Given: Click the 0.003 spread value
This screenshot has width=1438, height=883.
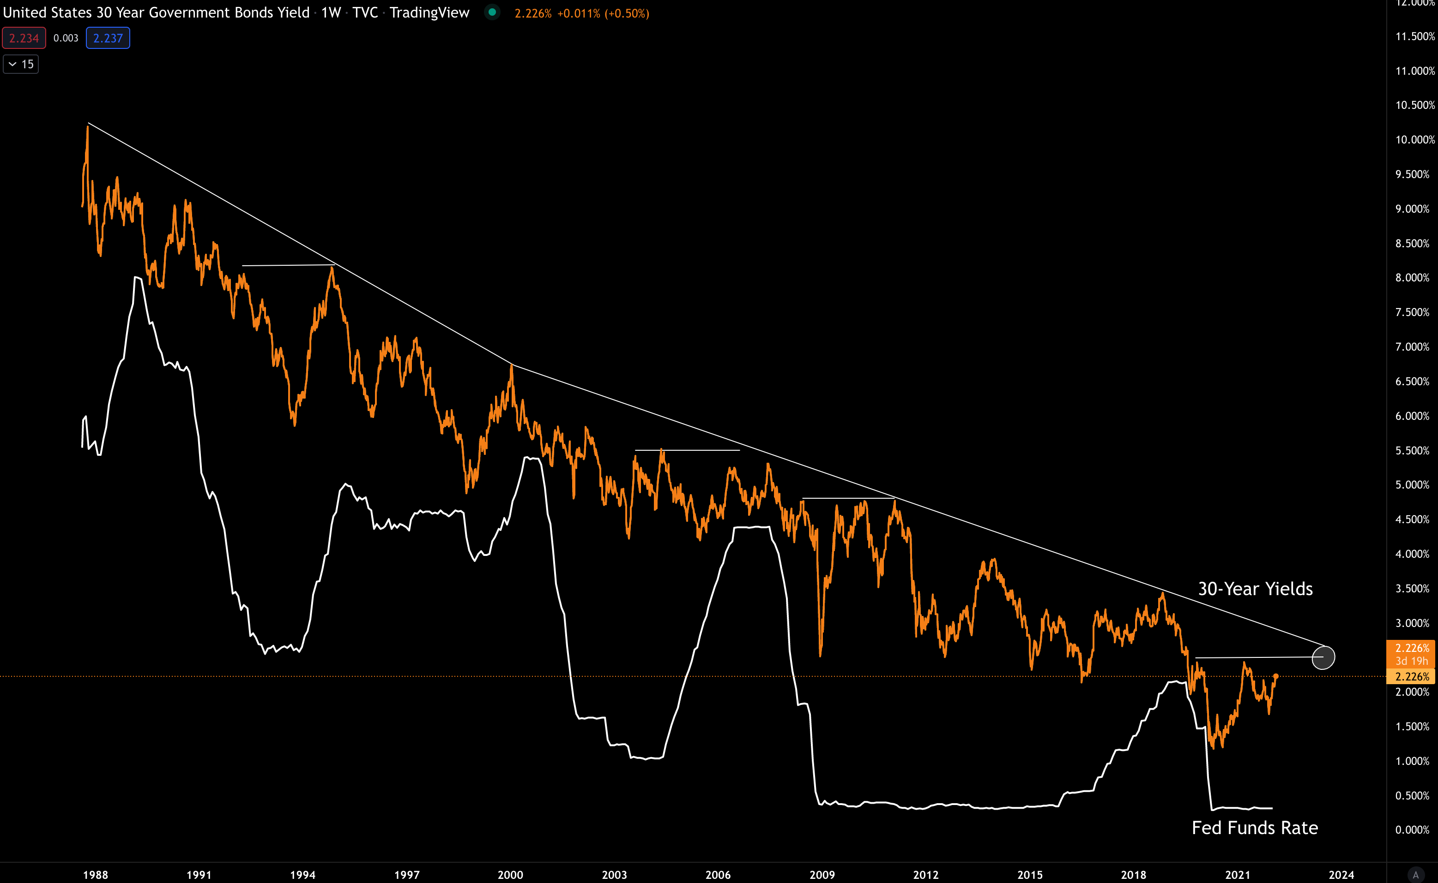Looking at the screenshot, I should tap(66, 38).
